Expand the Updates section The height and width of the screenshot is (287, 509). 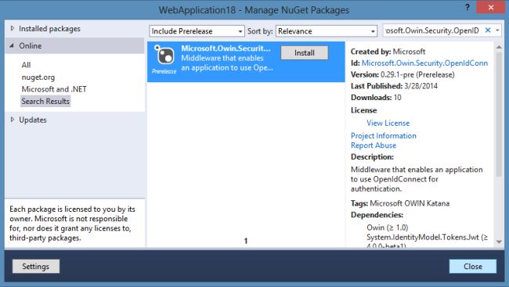click(x=13, y=120)
